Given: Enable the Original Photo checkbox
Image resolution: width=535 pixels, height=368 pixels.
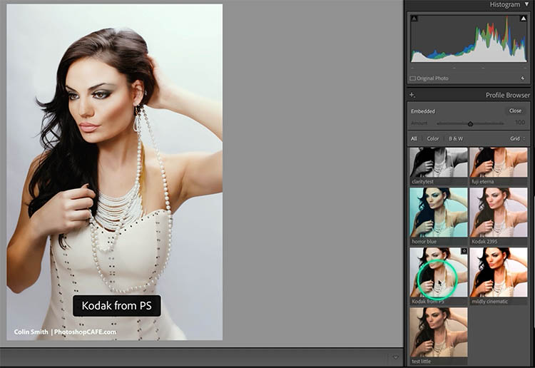Looking at the screenshot, I should (x=413, y=78).
